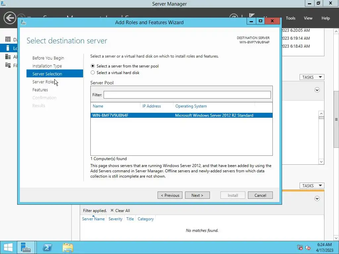Click the '1 Computer(s) found' text

[109, 158]
